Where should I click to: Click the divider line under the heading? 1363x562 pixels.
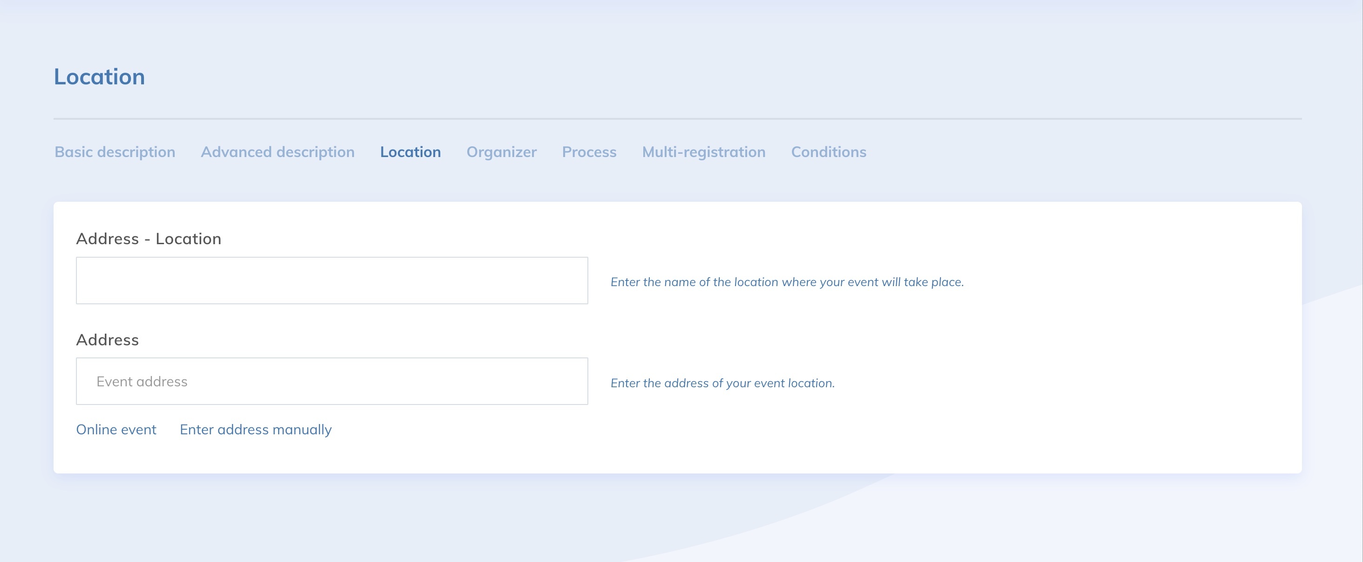point(677,118)
